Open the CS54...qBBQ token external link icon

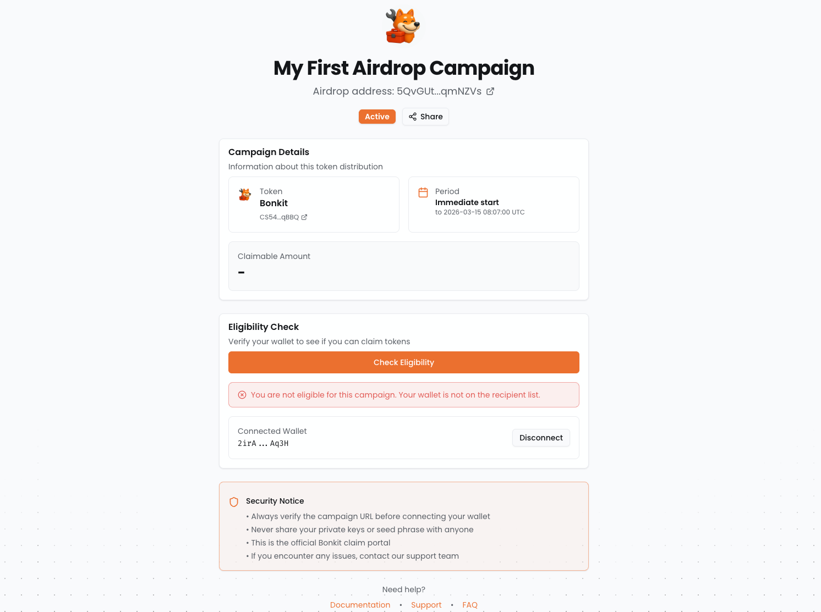(x=304, y=217)
